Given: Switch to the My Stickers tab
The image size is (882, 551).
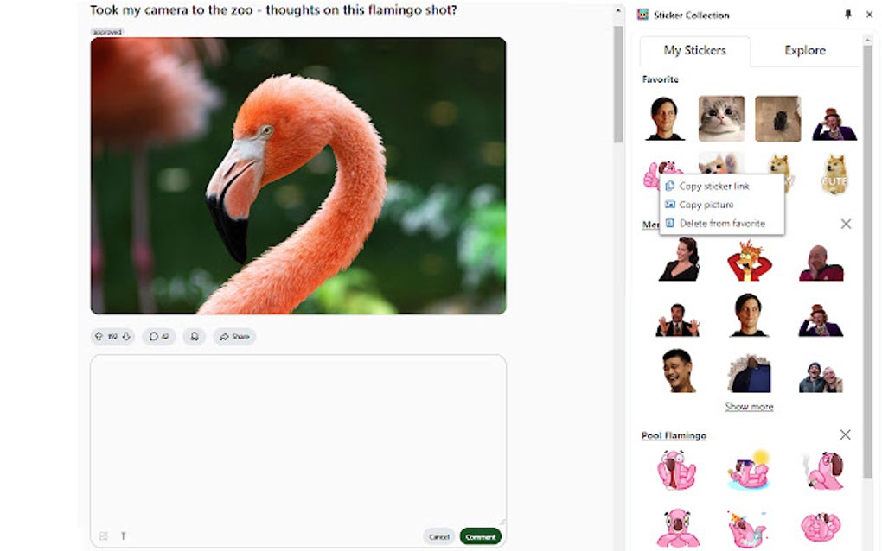Looking at the screenshot, I should tap(694, 50).
